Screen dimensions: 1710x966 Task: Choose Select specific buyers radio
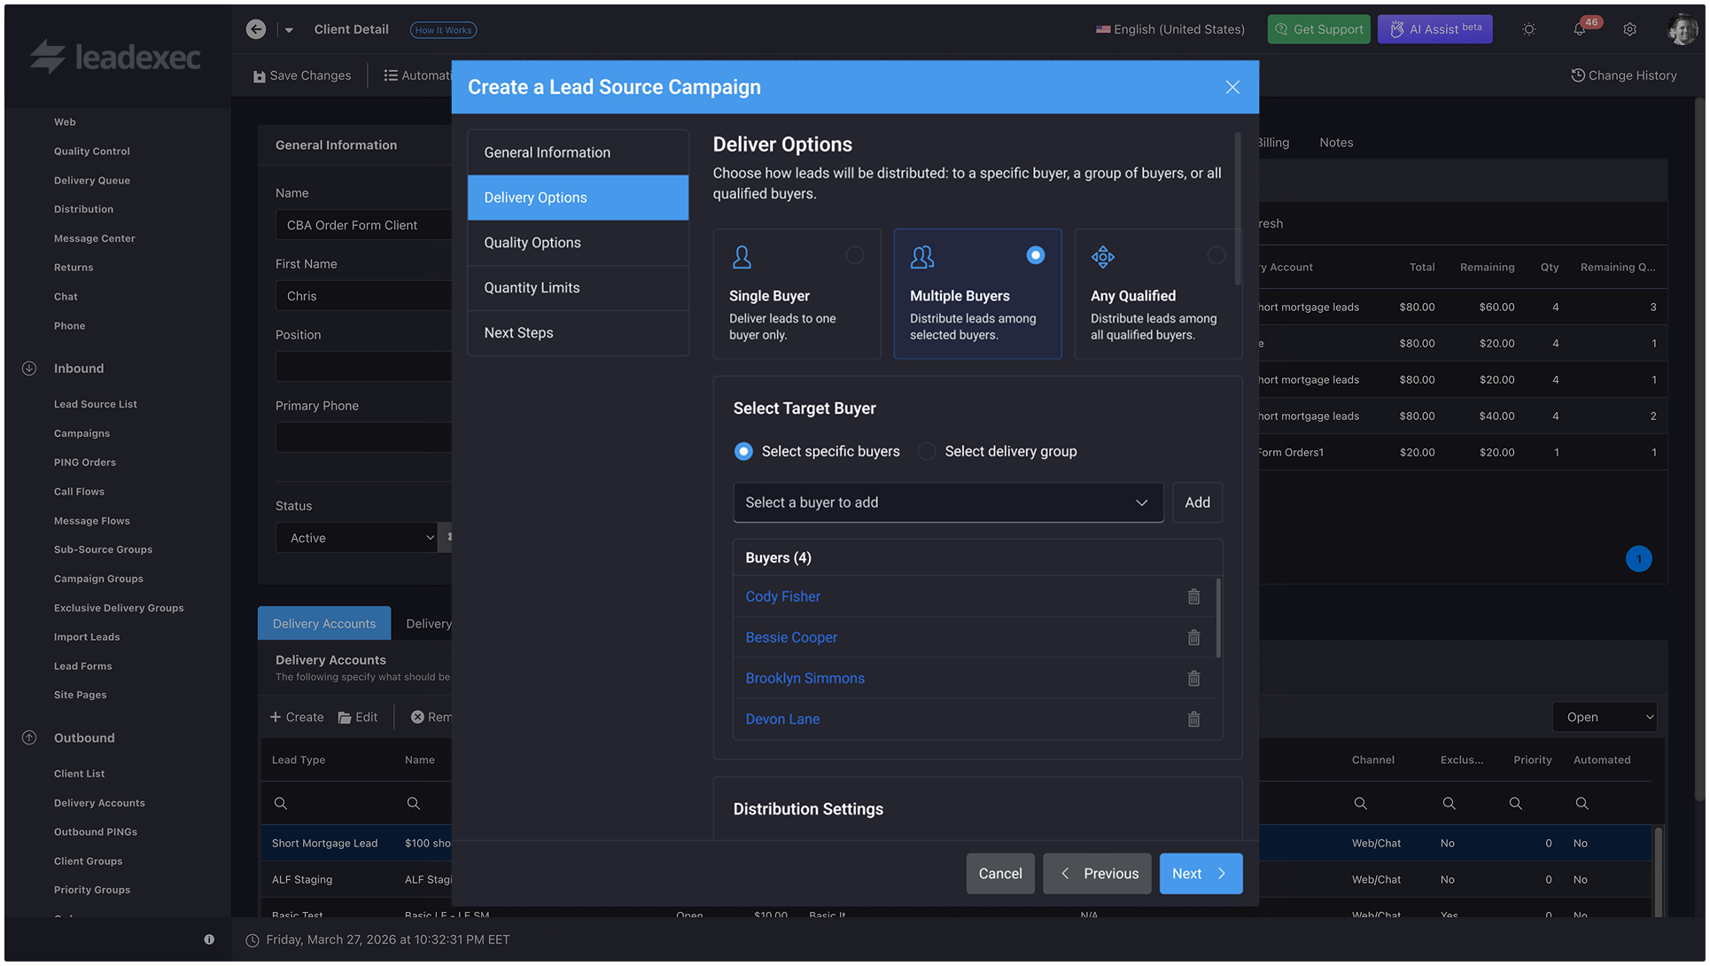[743, 451]
